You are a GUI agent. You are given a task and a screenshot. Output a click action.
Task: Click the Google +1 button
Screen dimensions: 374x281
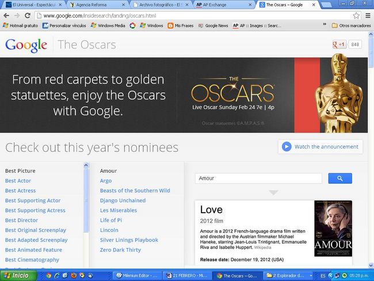pos(339,44)
